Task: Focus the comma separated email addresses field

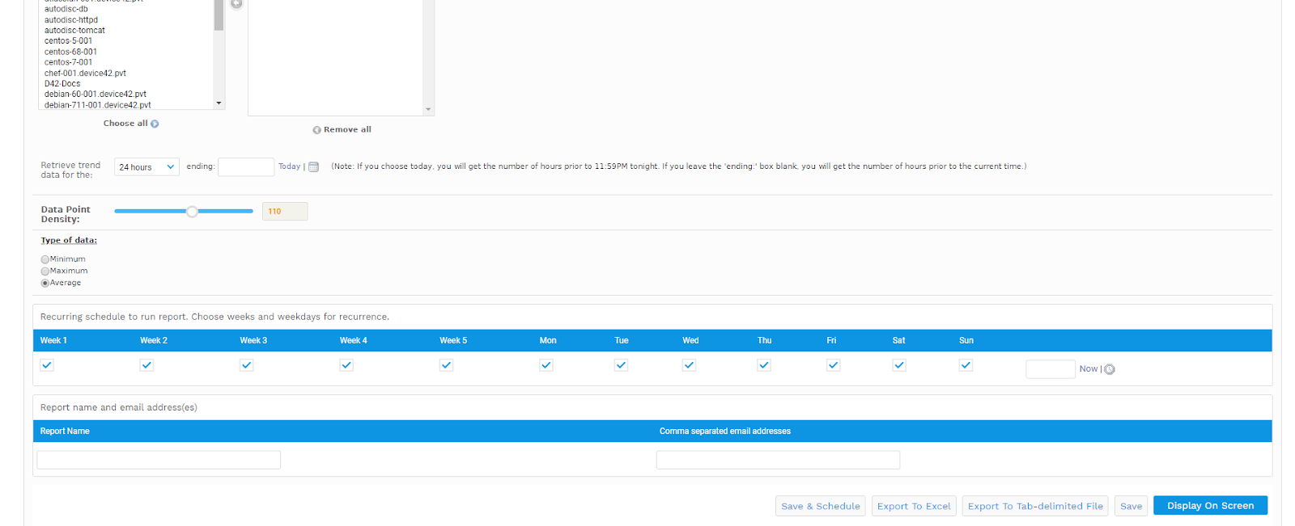Action: (x=778, y=460)
